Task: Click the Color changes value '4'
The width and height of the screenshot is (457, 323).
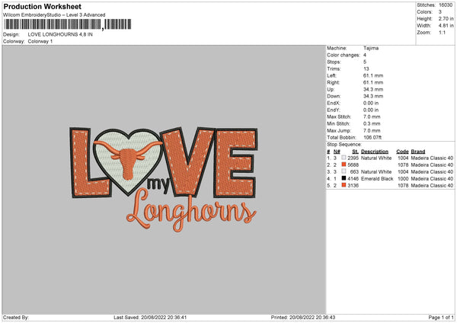Action: 365,55
